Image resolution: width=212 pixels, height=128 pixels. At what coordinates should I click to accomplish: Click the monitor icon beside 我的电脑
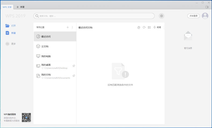[x=38, y=56]
